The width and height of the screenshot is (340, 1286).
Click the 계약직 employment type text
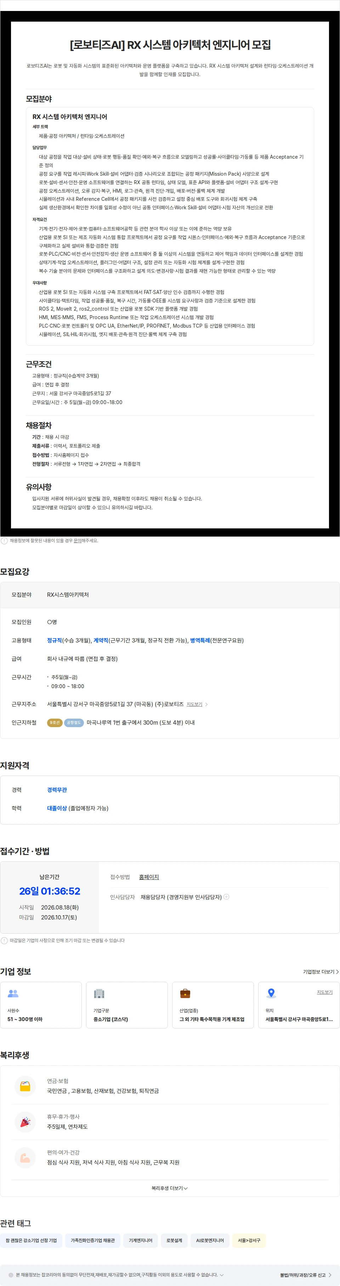pos(101,640)
